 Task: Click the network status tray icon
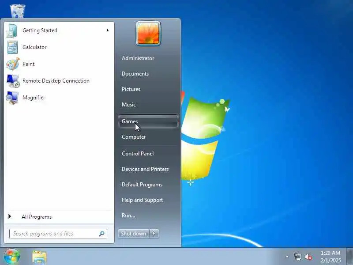click(297, 257)
